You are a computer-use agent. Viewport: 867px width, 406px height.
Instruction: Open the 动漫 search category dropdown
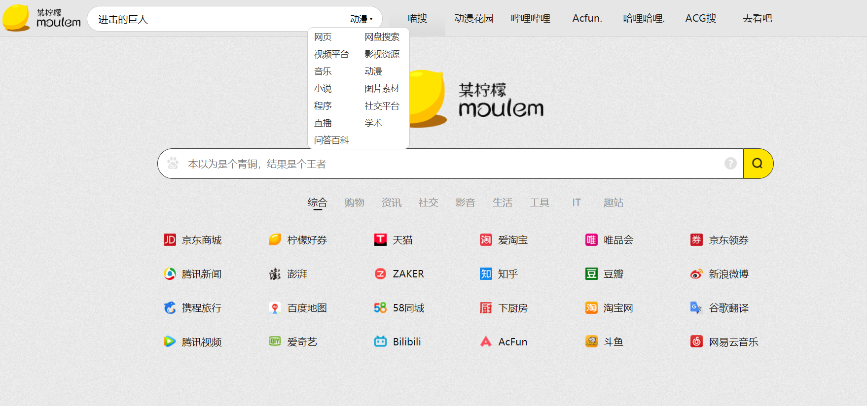click(x=361, y=19)
